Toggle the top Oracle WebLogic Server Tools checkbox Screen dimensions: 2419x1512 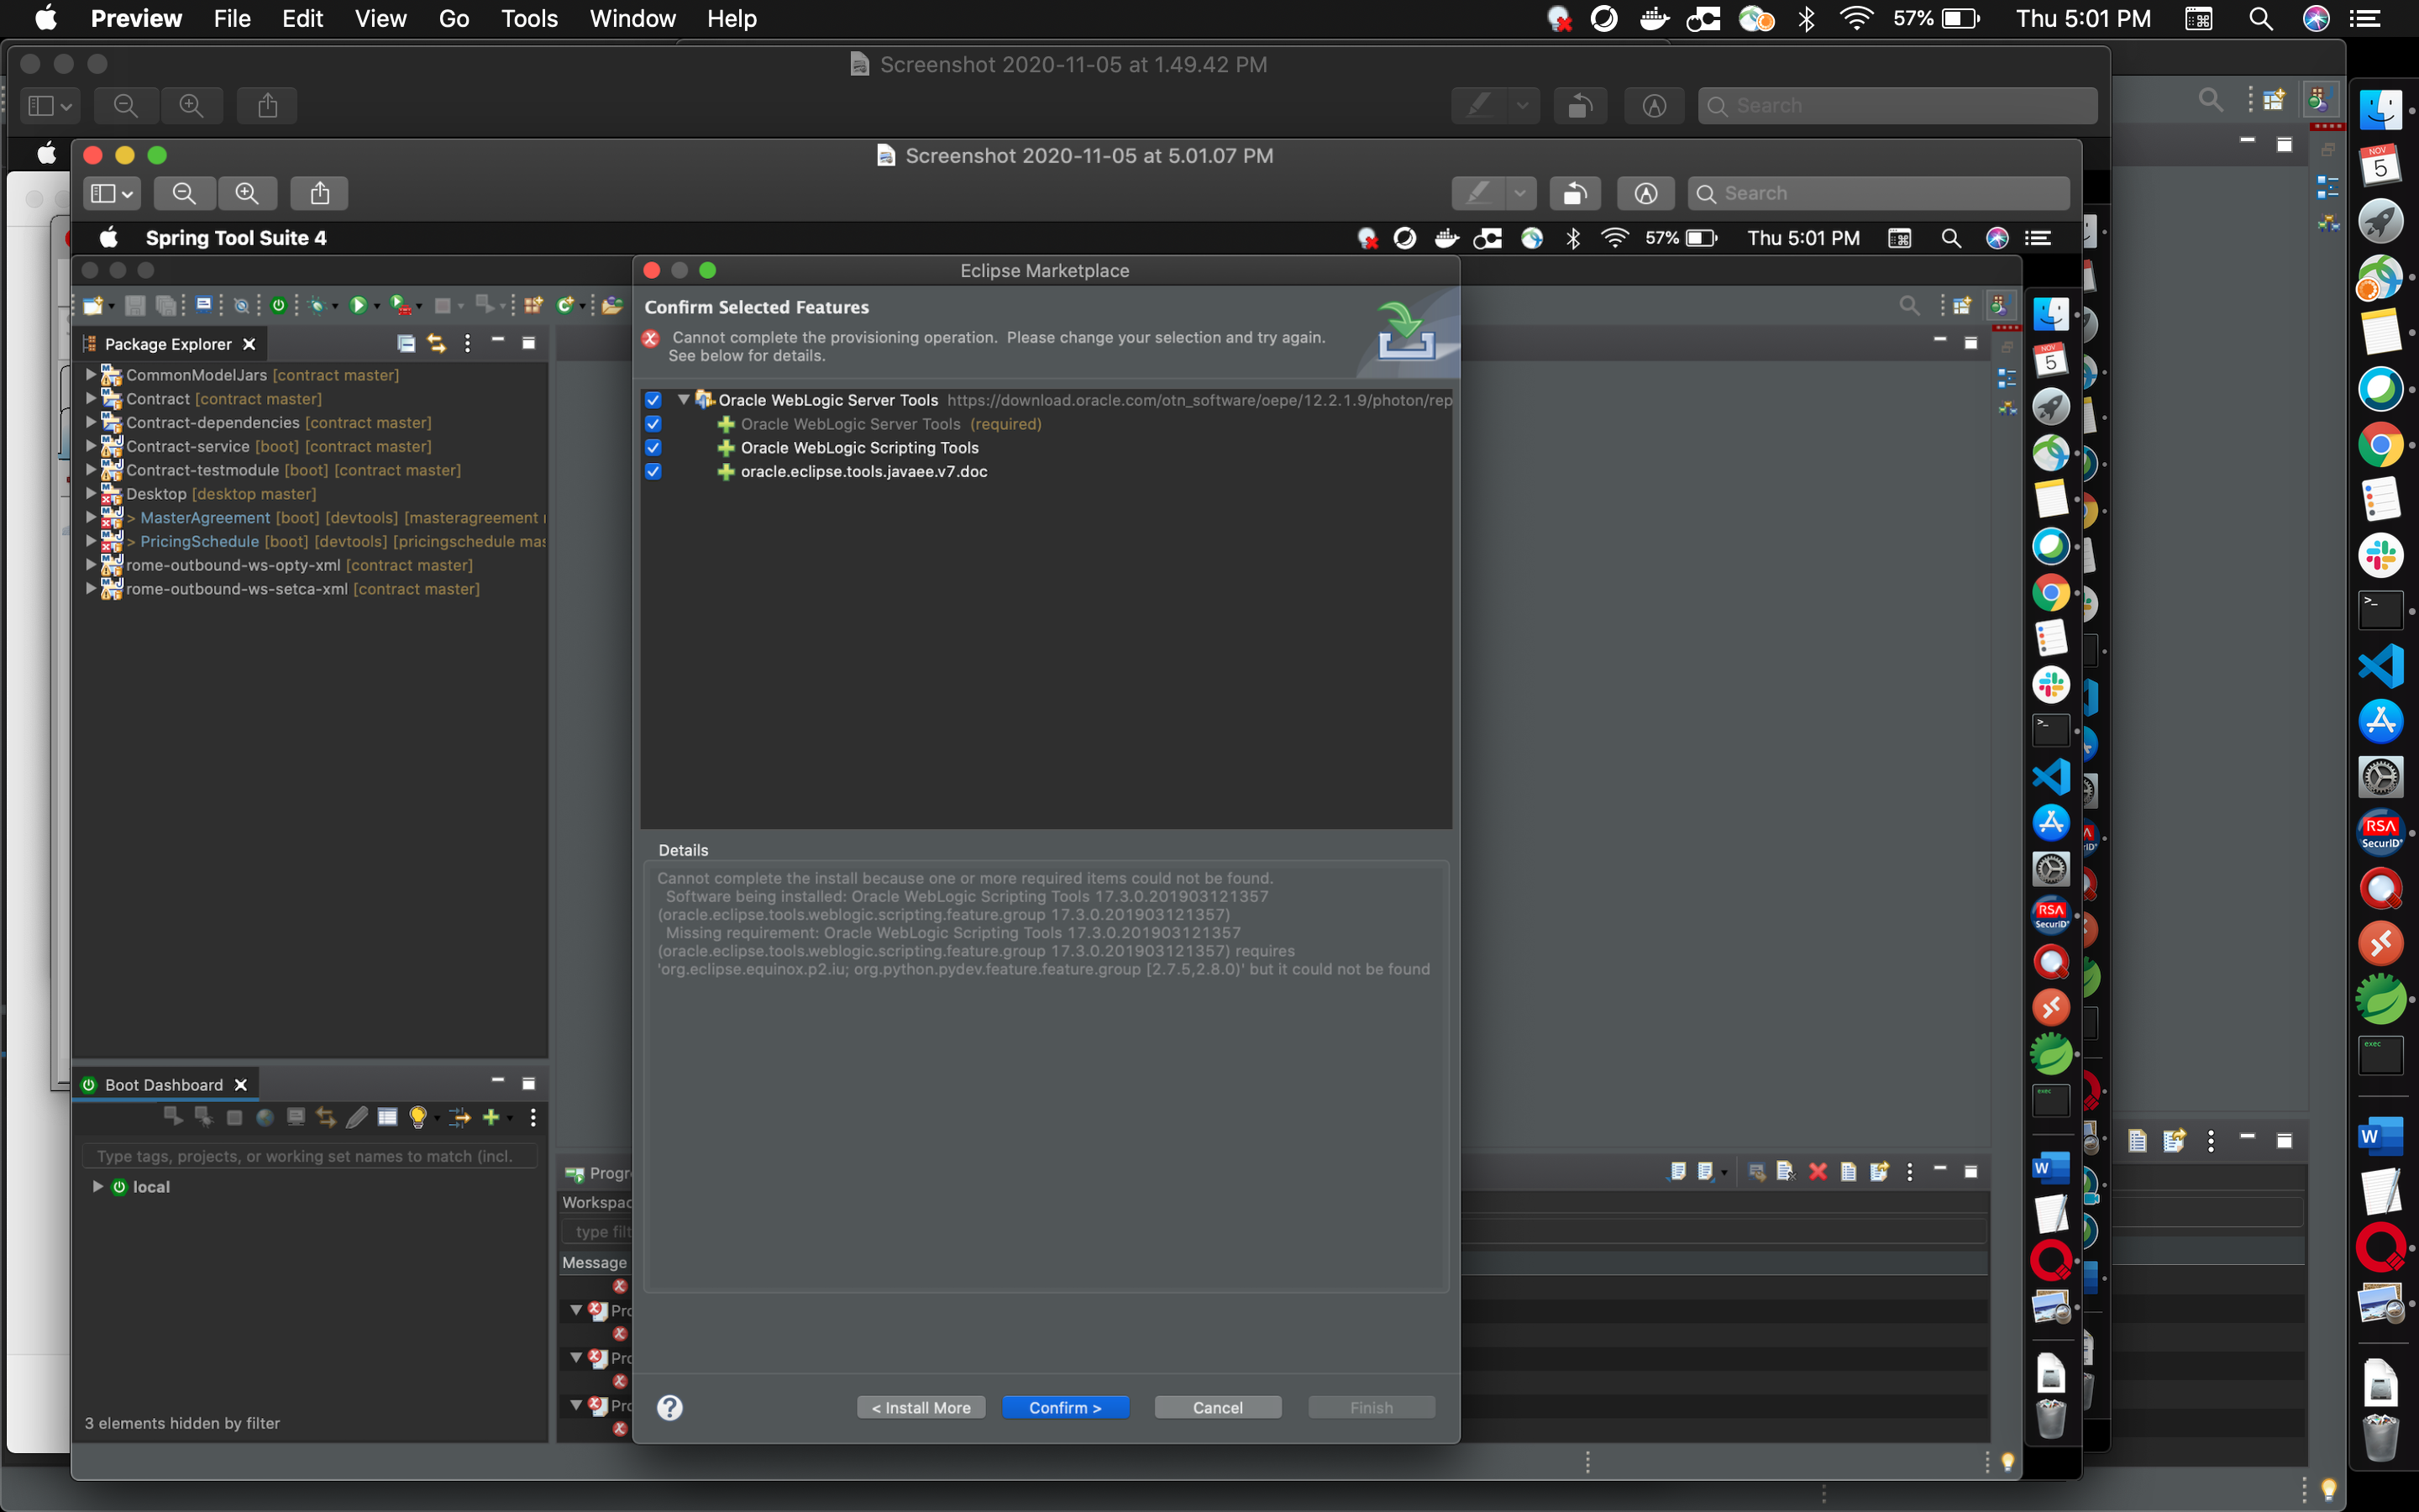coord(653,400)
